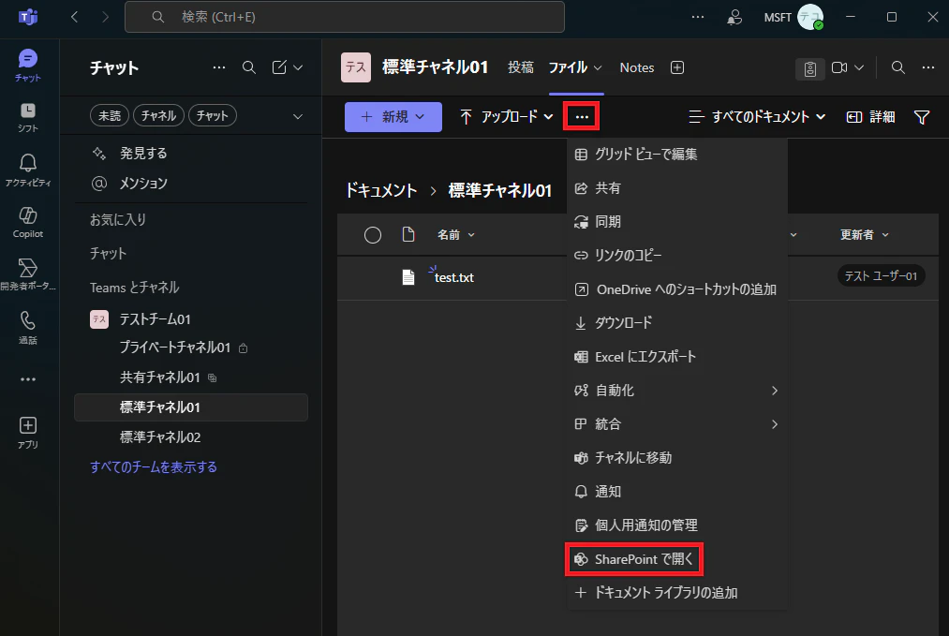Select リンクのコピー menu item
The width and height of the screenshot is (949, 636).
point(676,256)
